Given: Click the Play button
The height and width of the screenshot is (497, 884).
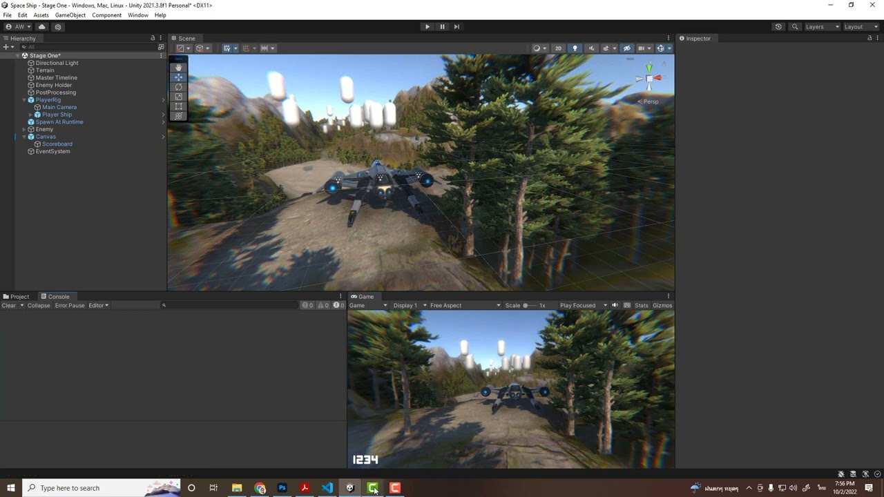Looking at the screenshot, I should pyautogui.click(x=427, y=27).
